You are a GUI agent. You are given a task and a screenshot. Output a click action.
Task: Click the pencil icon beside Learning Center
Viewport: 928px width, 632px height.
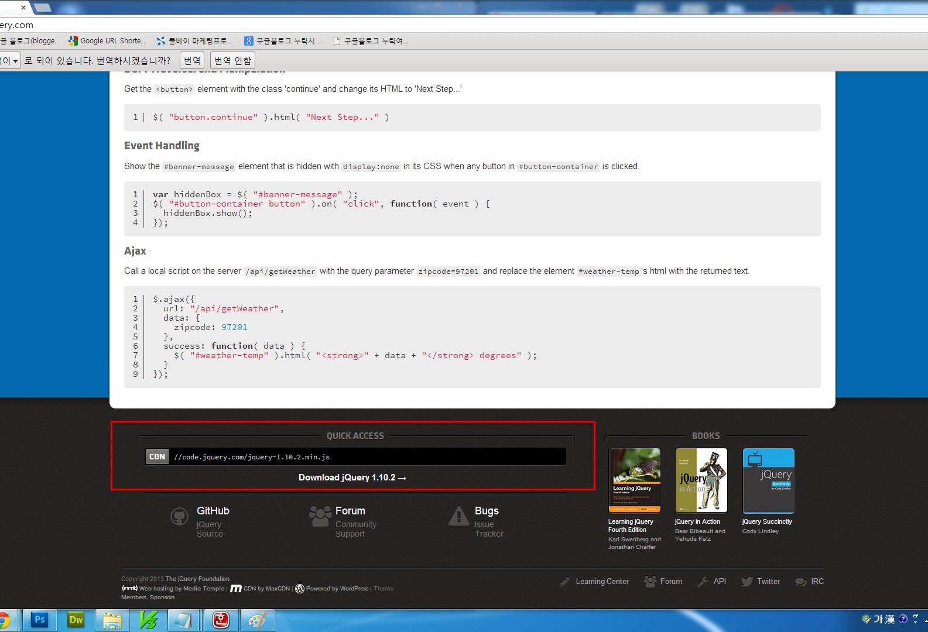tap(564, 582)
